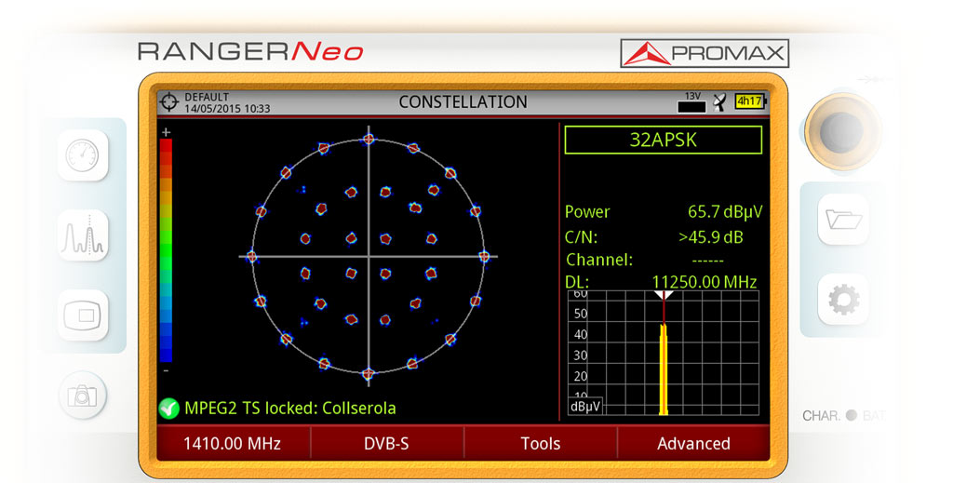The image size is (953, 483).
Task: Take a screenshot with the camera button
Action: pos(83,395)
